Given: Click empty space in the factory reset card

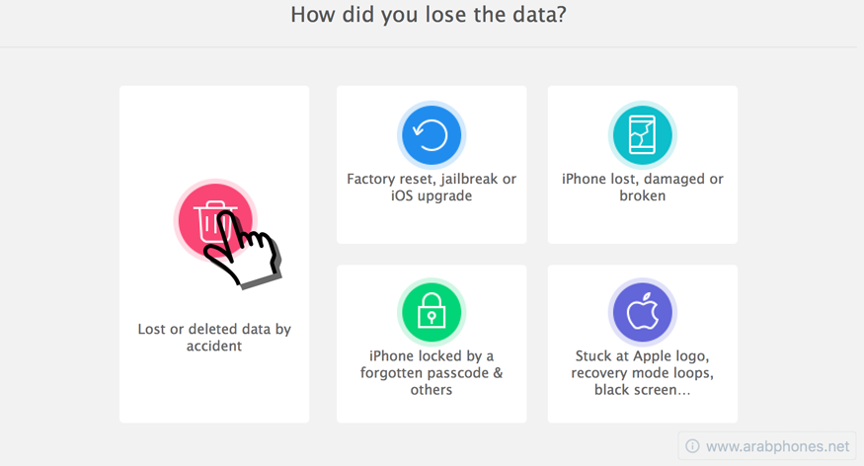Looking at the screenshot, I should pyautogui.click(x=432, y=225).
